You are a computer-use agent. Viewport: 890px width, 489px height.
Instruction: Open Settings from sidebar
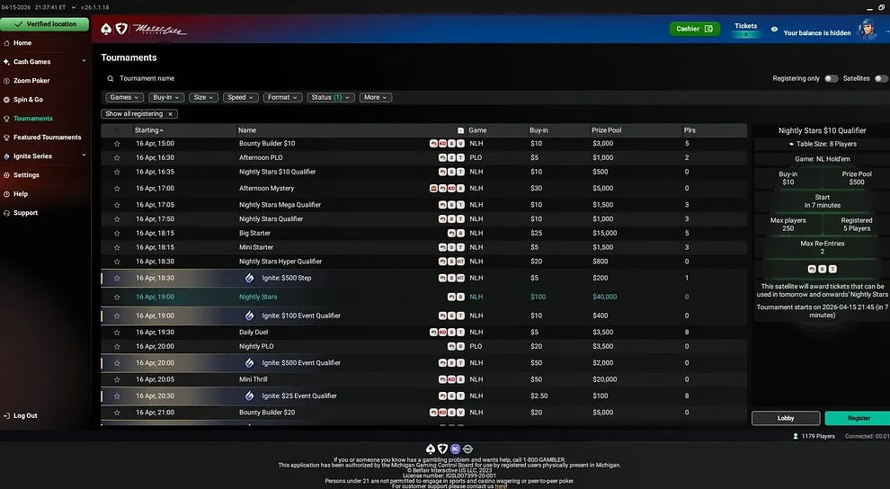click(x=26, y=174)
